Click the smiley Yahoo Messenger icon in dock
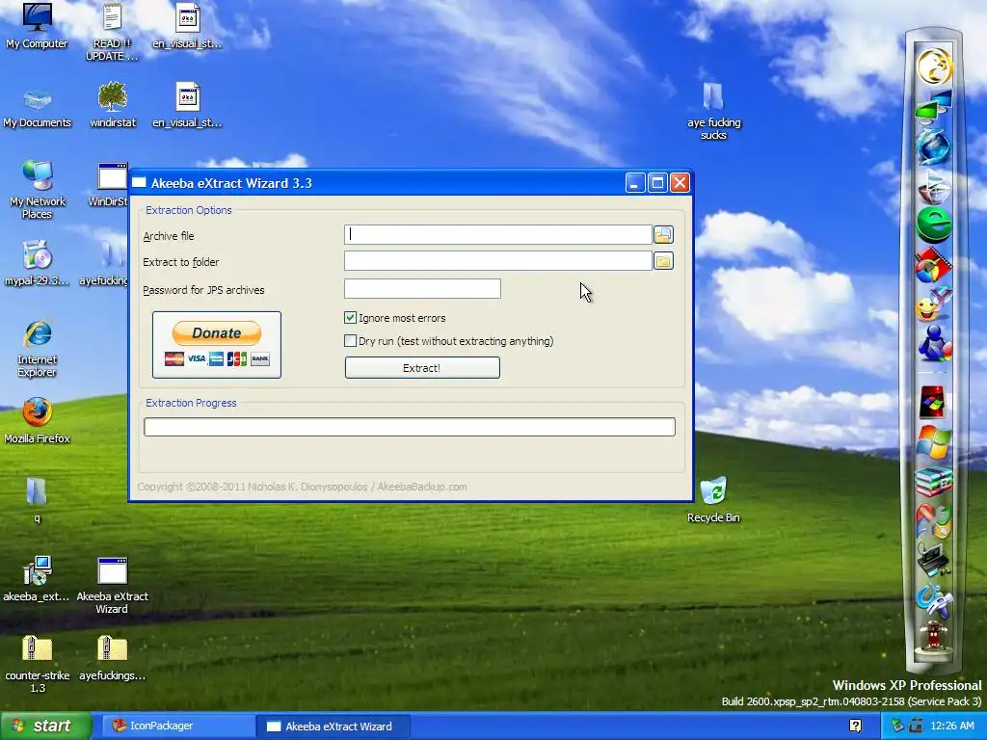The image size is (987, 740). click(933, 304)
